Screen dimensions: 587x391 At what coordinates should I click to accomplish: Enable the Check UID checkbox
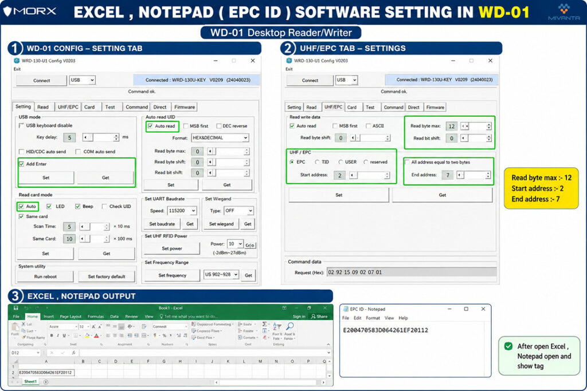[x=104, y=206]
